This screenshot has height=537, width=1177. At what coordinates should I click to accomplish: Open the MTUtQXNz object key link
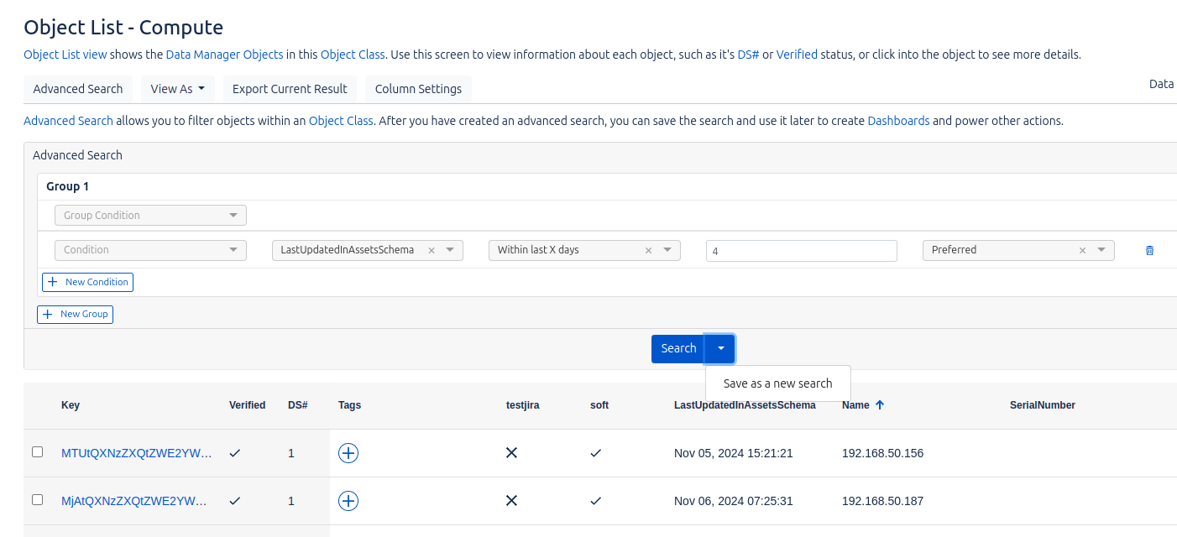coord(136,453)
